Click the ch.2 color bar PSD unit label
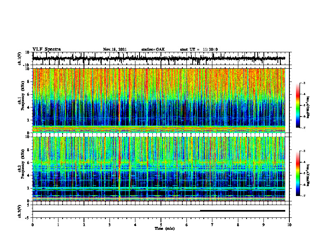Viewport: 326px width, 252px height. pos(308,176)
